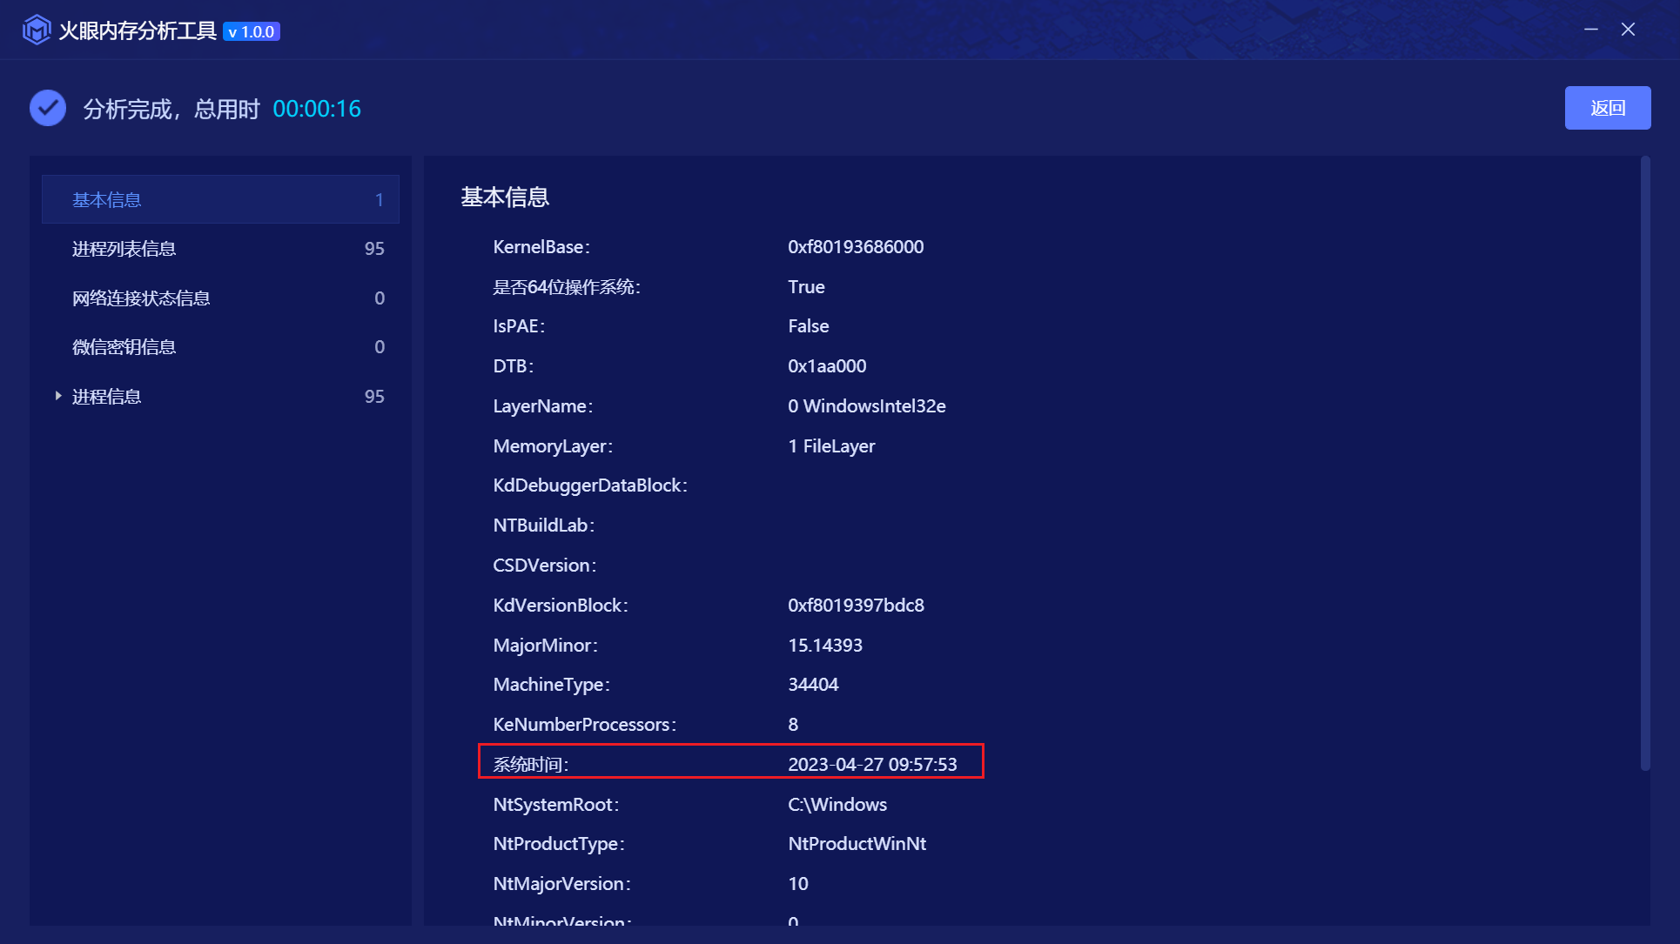Click the 基本信息 panel heading
The width and height of the screenshot is (1680, 944).
tap(505, 198)
